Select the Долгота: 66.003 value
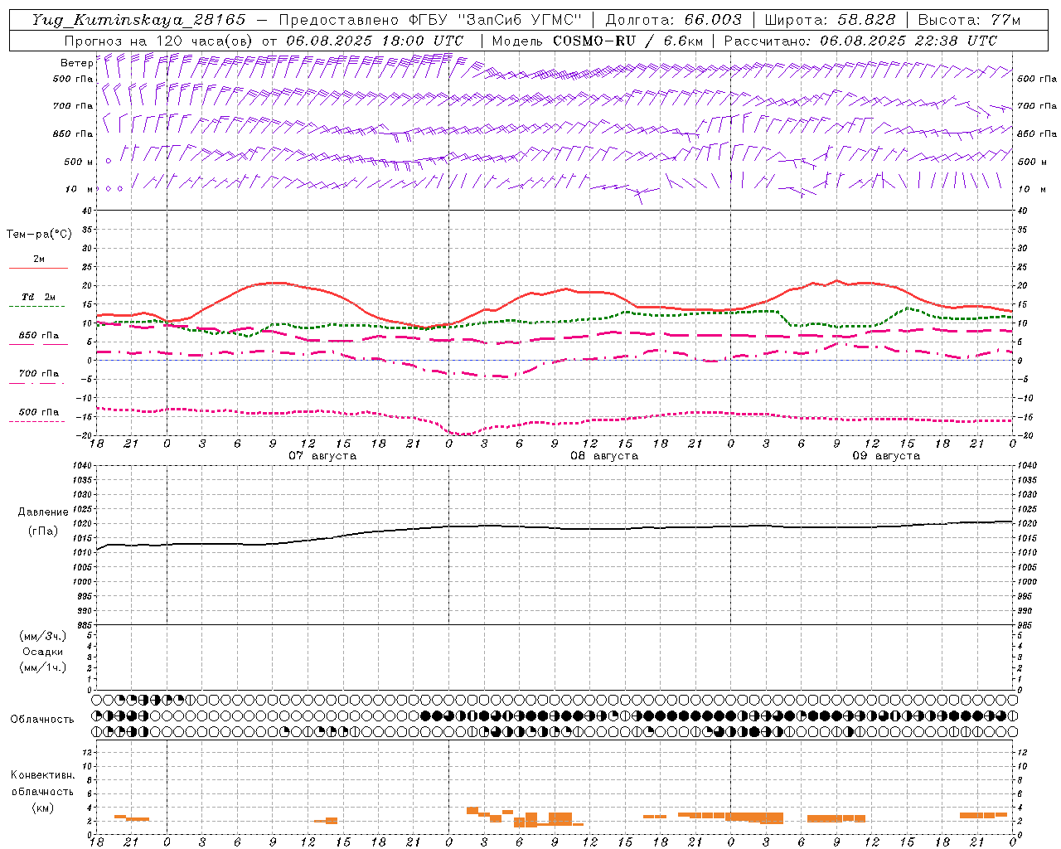1061x849 pixels. pos(674,20)
